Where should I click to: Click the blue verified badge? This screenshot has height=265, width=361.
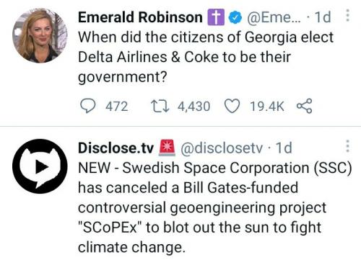click(235, 17)
